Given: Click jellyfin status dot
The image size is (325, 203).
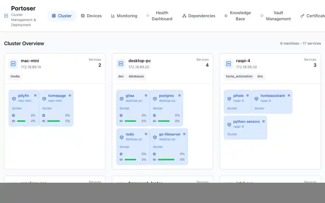Looking at the screenshot, I should coord(35,95).
